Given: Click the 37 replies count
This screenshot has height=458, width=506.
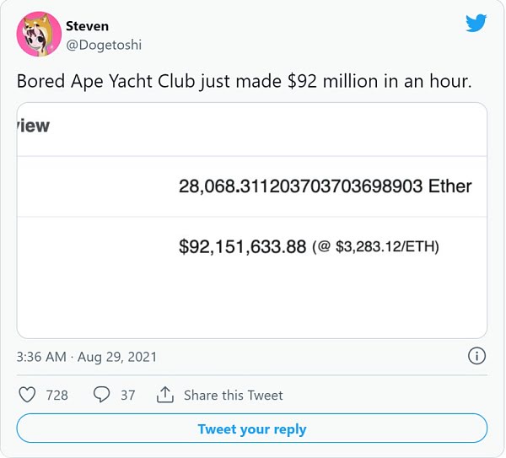Looking at the screenshot, I should (127, 395).
